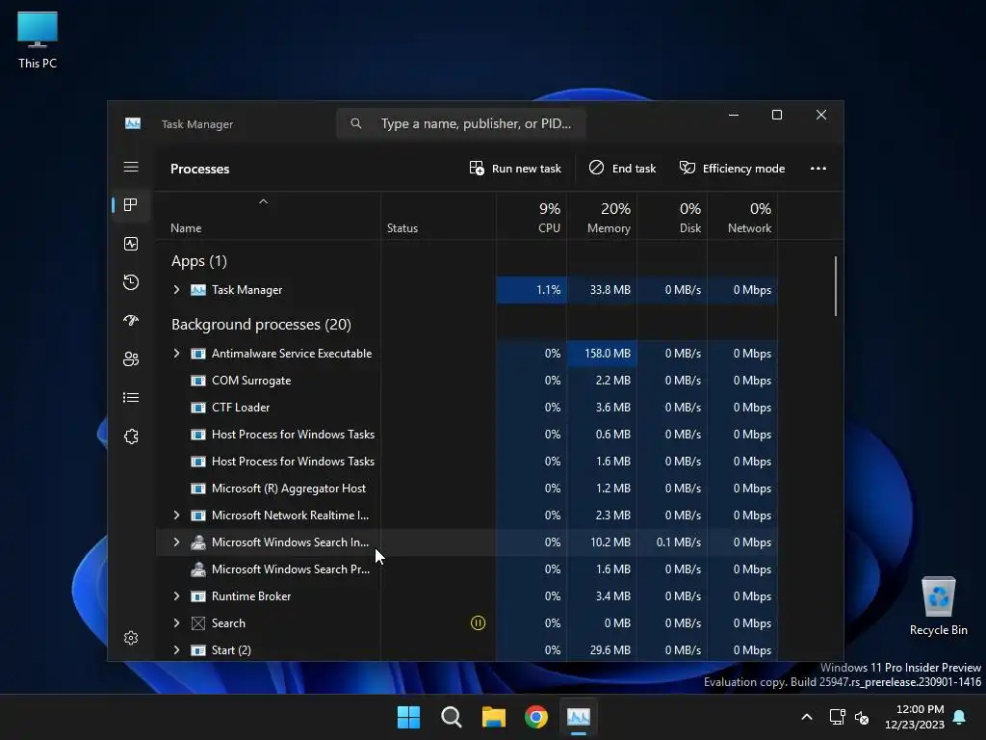
Task: Click the 0.1 MB/s disk cell
Action: pos(672,542)
